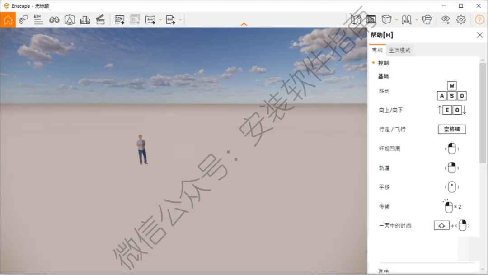The image size is (488, 275).
Task: Expand the EXE export dropdown arrow
Action: pos(180,20)
